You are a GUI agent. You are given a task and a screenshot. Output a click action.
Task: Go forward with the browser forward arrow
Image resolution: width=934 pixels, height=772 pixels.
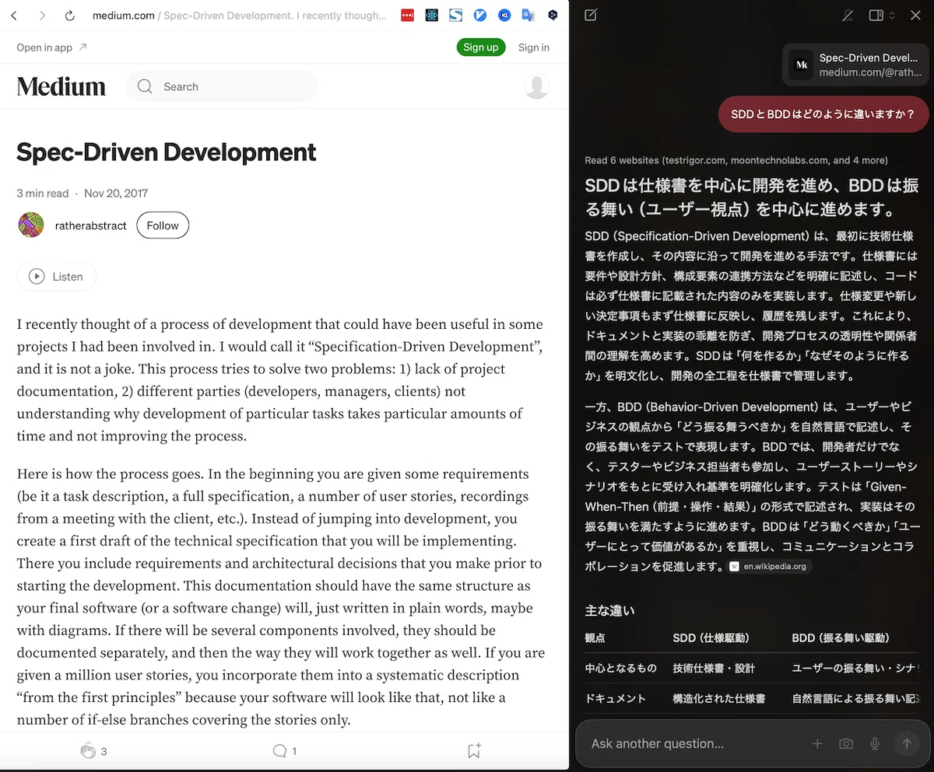[42, 16]
